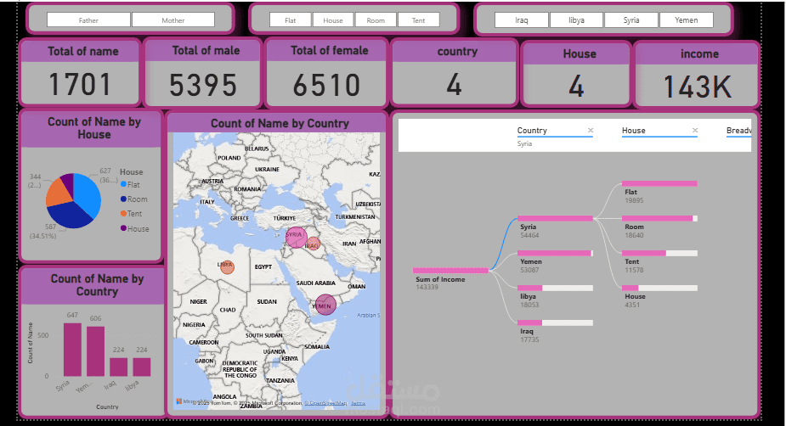This screenshot has width=786, height=426.
Task: Select Syria node in decomposition tree
Action: (555, 218)
